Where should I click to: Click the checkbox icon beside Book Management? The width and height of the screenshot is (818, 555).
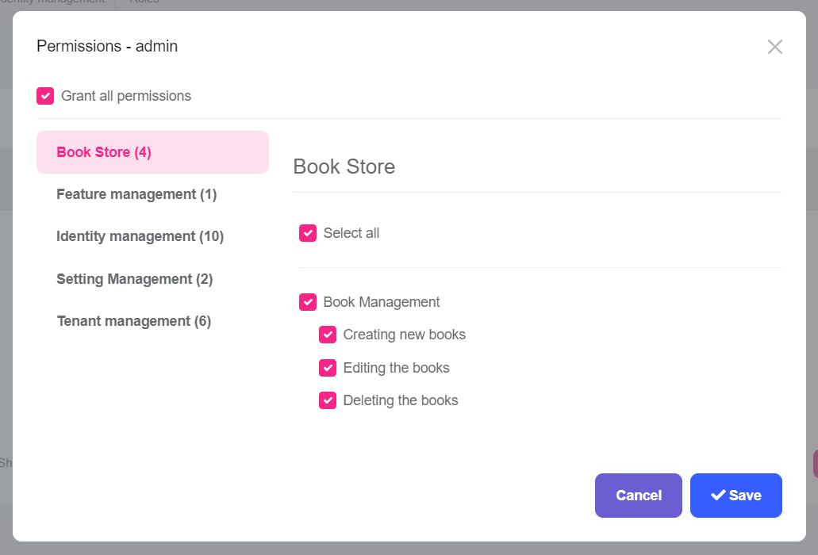point(307,302)
